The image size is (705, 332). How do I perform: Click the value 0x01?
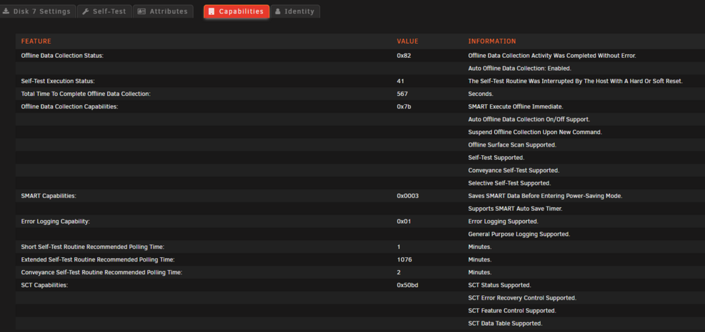(404, 221)
